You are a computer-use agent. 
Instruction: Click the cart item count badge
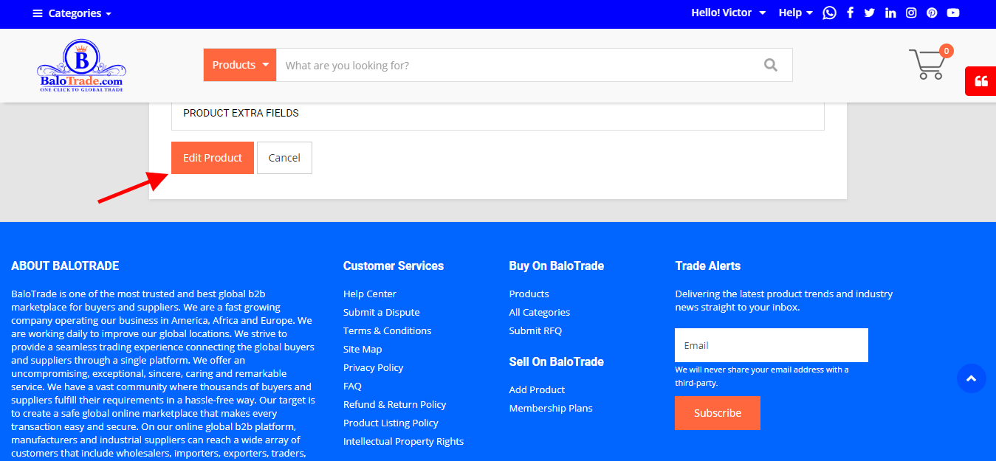click(947, 51)
